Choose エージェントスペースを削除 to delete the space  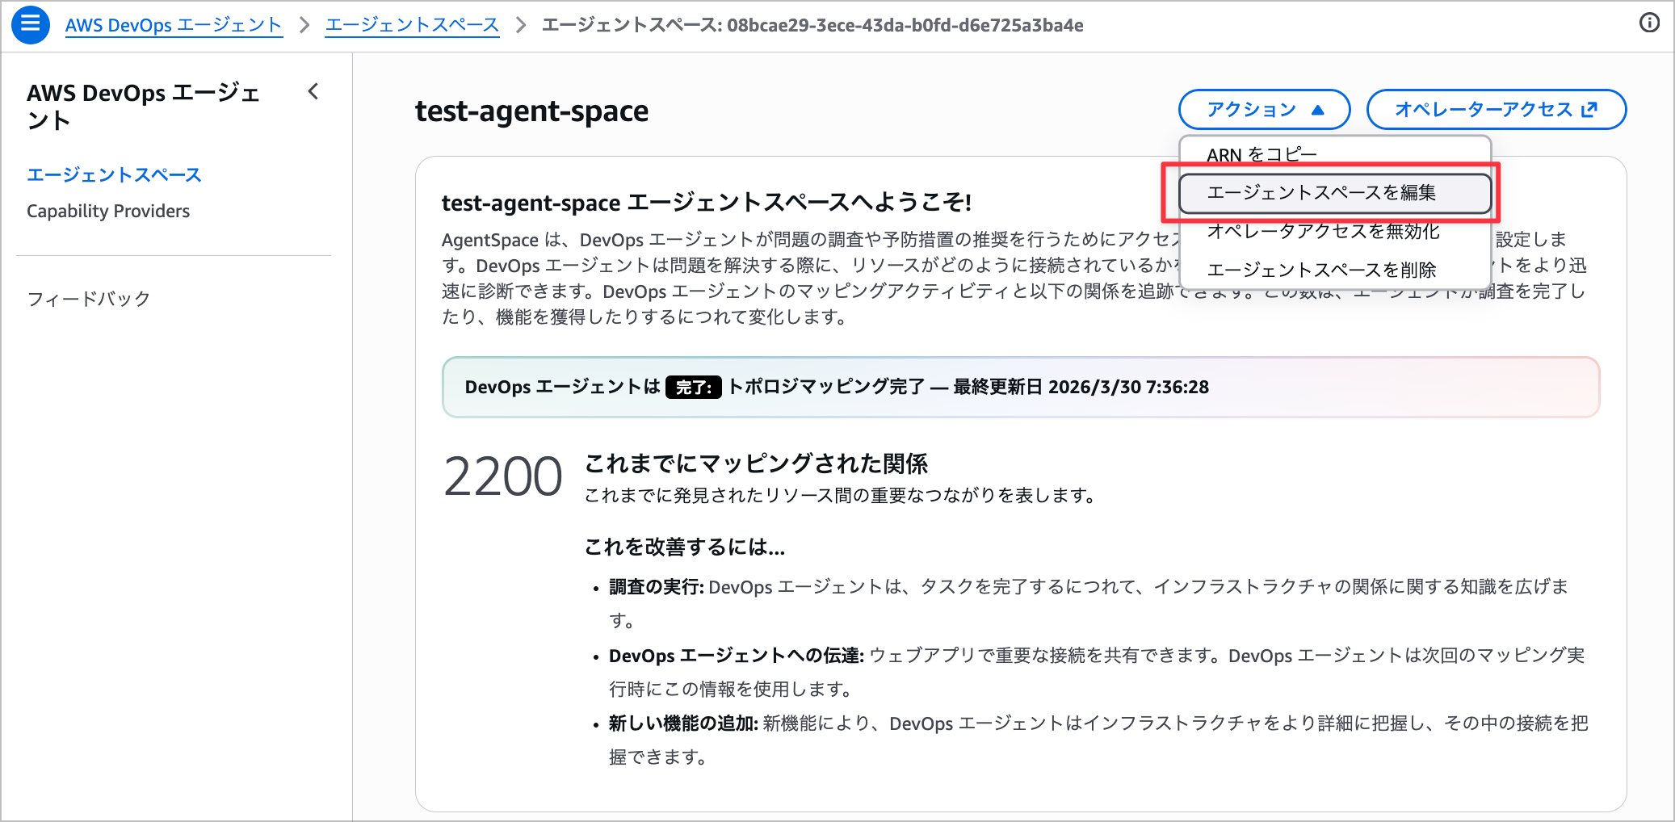click(x=1320, y=270)
